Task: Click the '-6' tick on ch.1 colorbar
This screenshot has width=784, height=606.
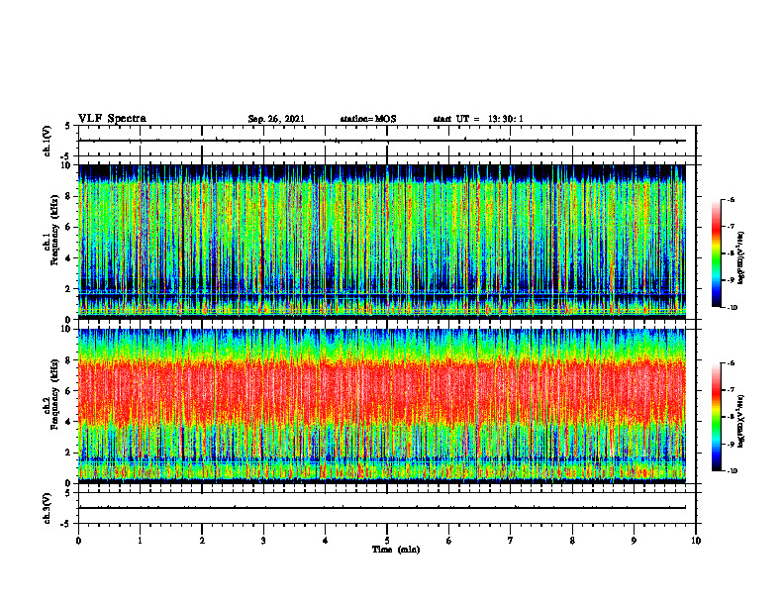Action: (x=731, y=199)
